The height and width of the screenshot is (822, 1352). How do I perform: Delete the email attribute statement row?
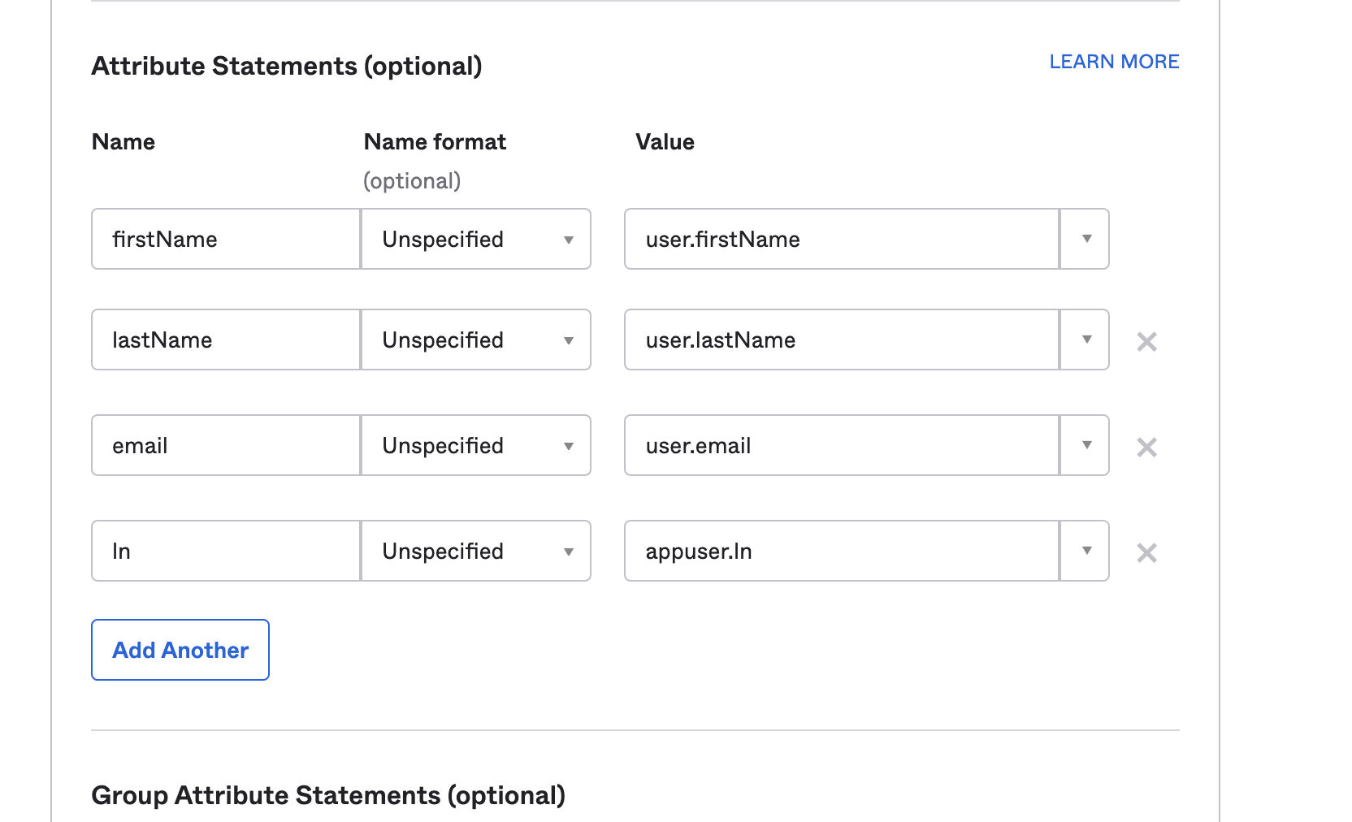coord(1146,447)
